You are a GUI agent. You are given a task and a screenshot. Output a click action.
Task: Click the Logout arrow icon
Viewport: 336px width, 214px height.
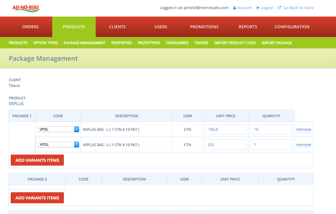(x=258, y=8)
